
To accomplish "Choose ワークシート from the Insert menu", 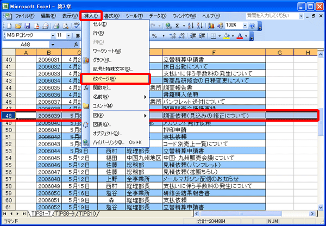I will pyautogui.click(x=115, y=51).
